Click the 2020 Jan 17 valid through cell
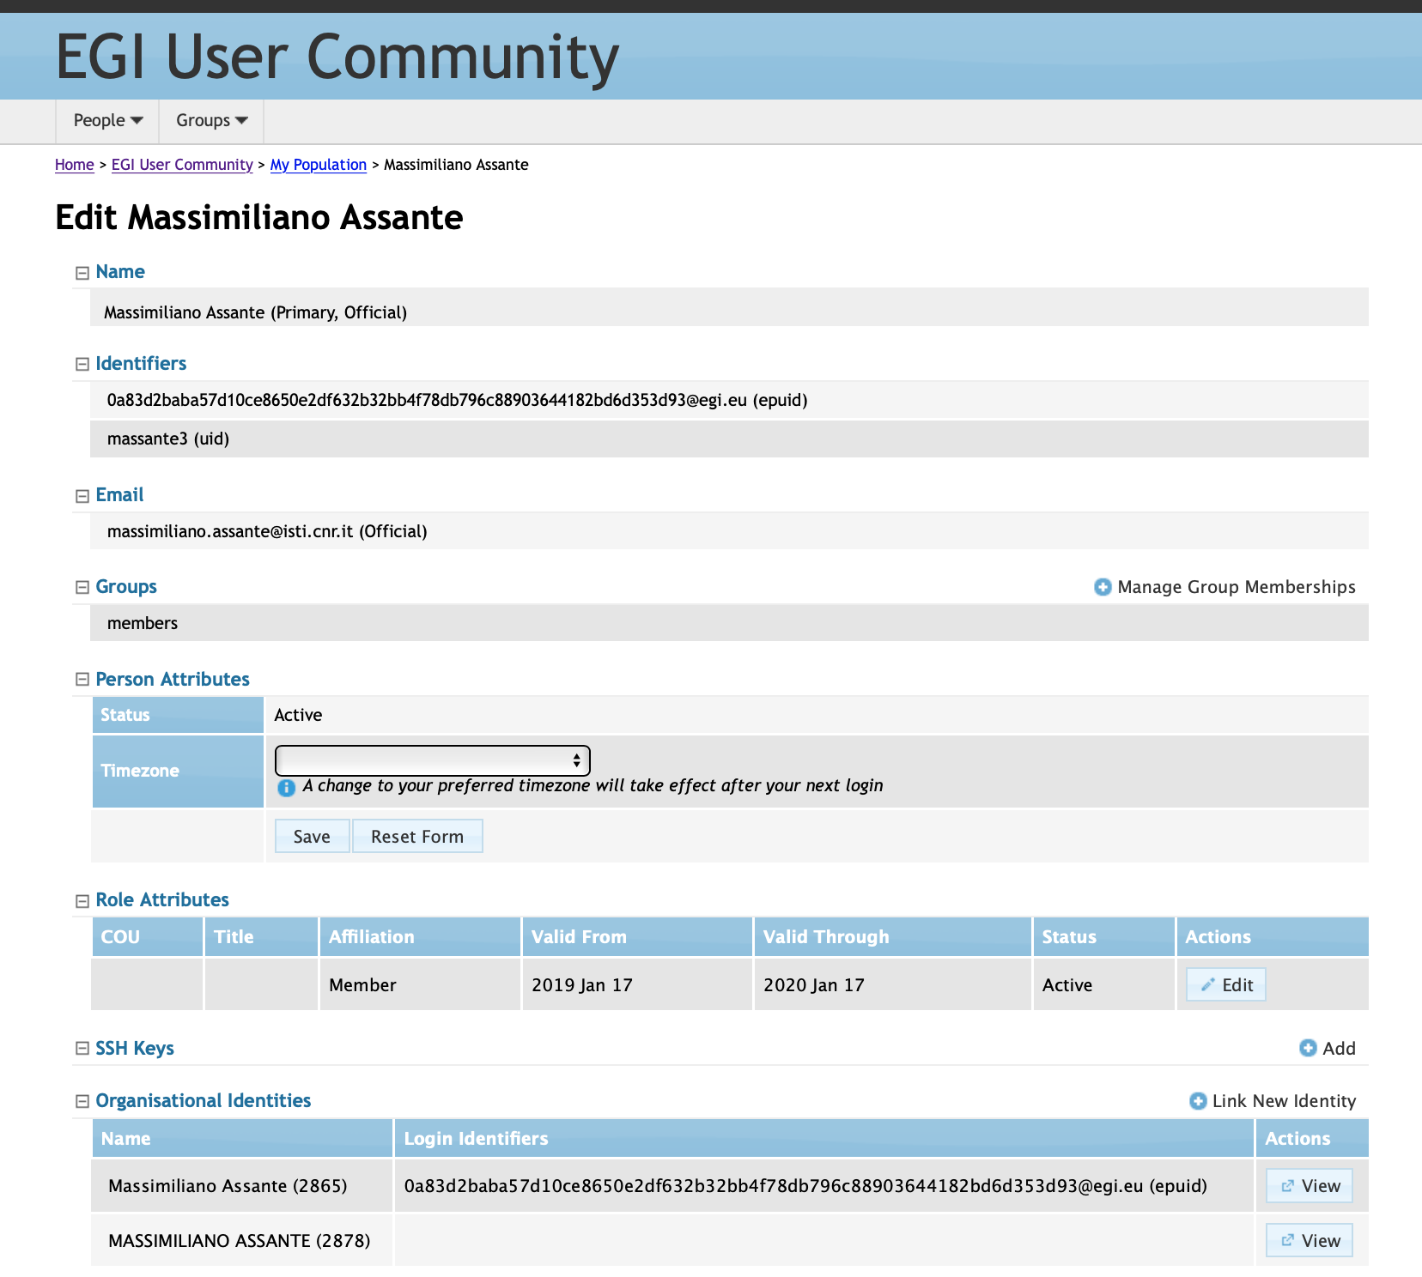Viewport: 1422px width, 1277px height. (x=893, y=984)
